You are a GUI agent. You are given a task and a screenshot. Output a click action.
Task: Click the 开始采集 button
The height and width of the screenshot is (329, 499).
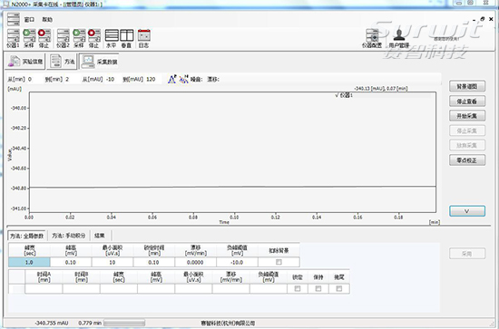pyautogui.click(x=467, y=116)
